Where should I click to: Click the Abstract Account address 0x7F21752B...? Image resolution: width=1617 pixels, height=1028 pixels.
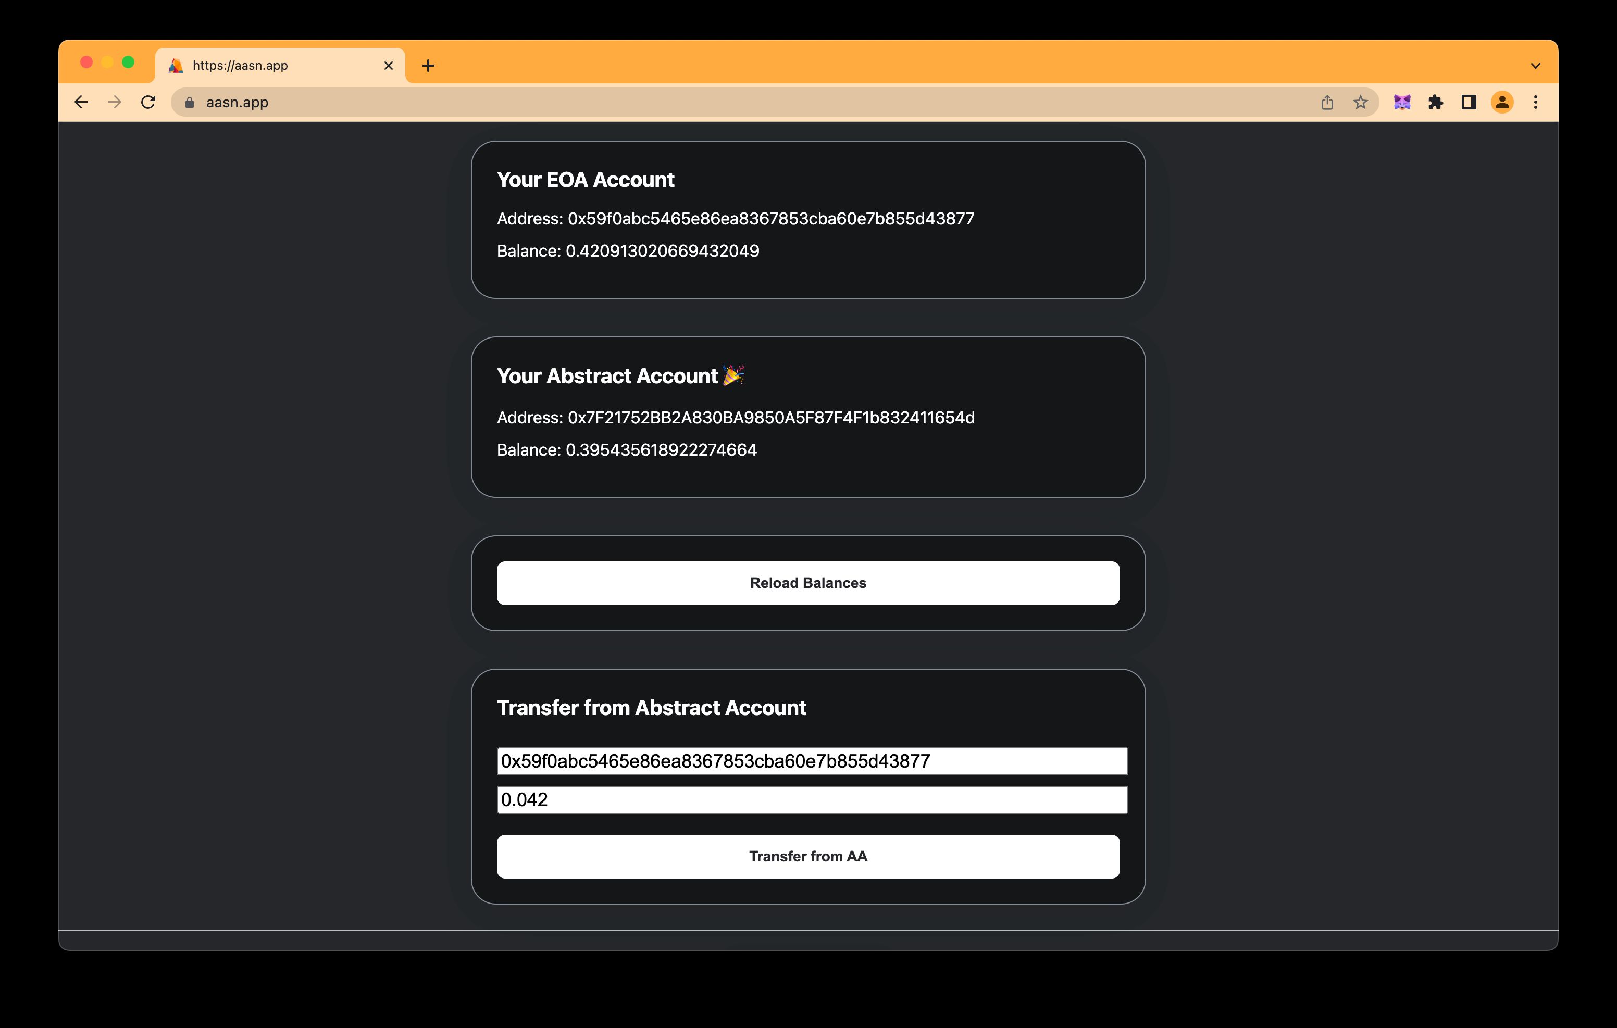(771, 417)
